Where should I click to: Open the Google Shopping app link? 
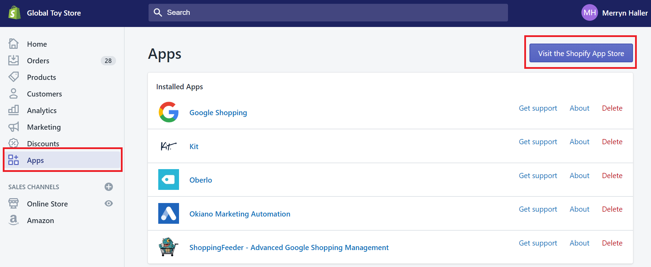coord(218,113)
